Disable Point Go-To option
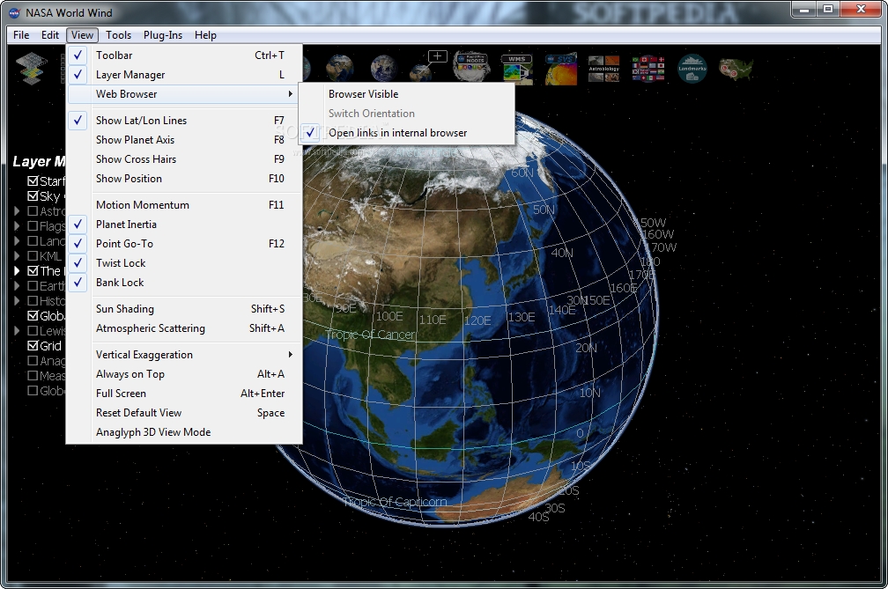This screenshot has height=589, width=888. coord(184,243)
